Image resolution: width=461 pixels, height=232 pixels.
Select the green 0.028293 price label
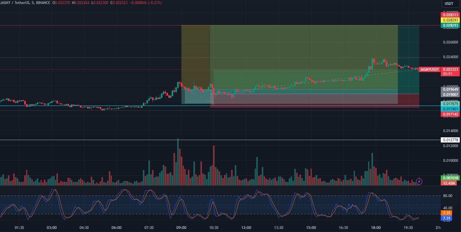[x=450, y=25]
